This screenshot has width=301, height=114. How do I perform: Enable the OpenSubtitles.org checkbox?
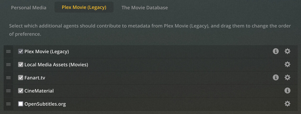20,104
